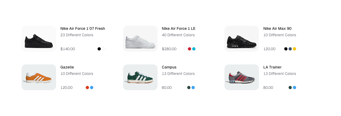Choose orange-red color swatch for Gazelle
Image resolution: width=341 pixels, height=116 pixels.
(x=87, y=88)
